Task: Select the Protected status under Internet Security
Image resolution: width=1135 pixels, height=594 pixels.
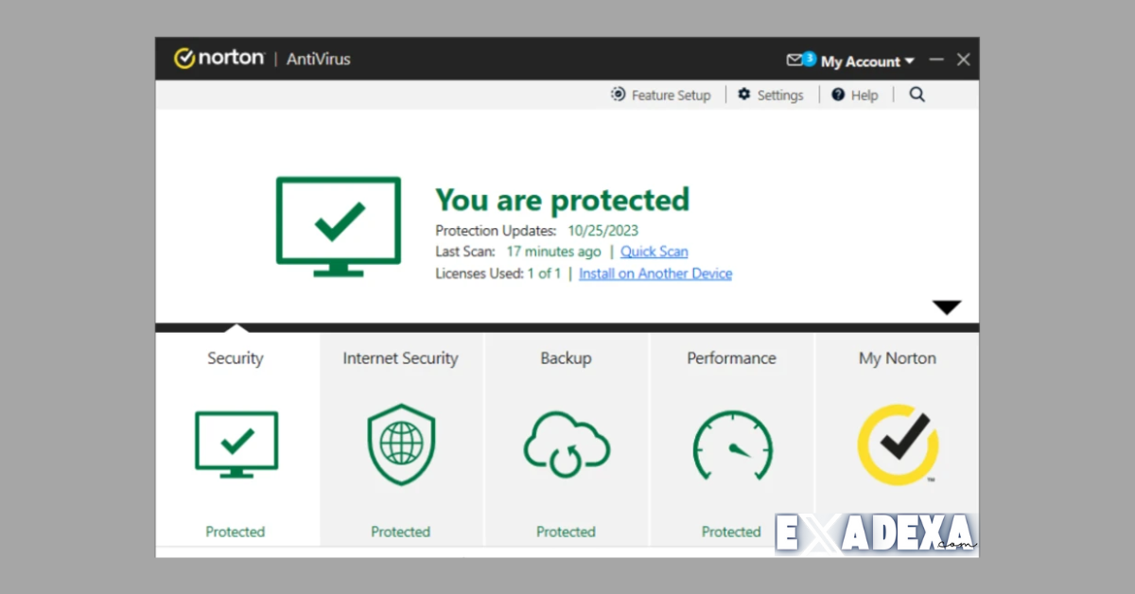Action: (400, 532)
